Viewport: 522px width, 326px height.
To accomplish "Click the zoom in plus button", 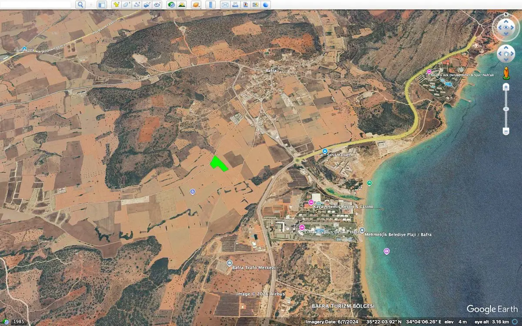I will (x=506, y=87).
